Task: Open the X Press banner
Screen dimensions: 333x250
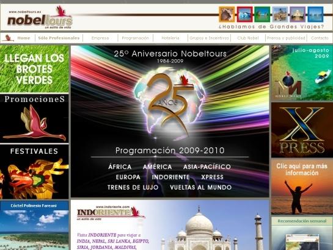Action: point(302,130)
